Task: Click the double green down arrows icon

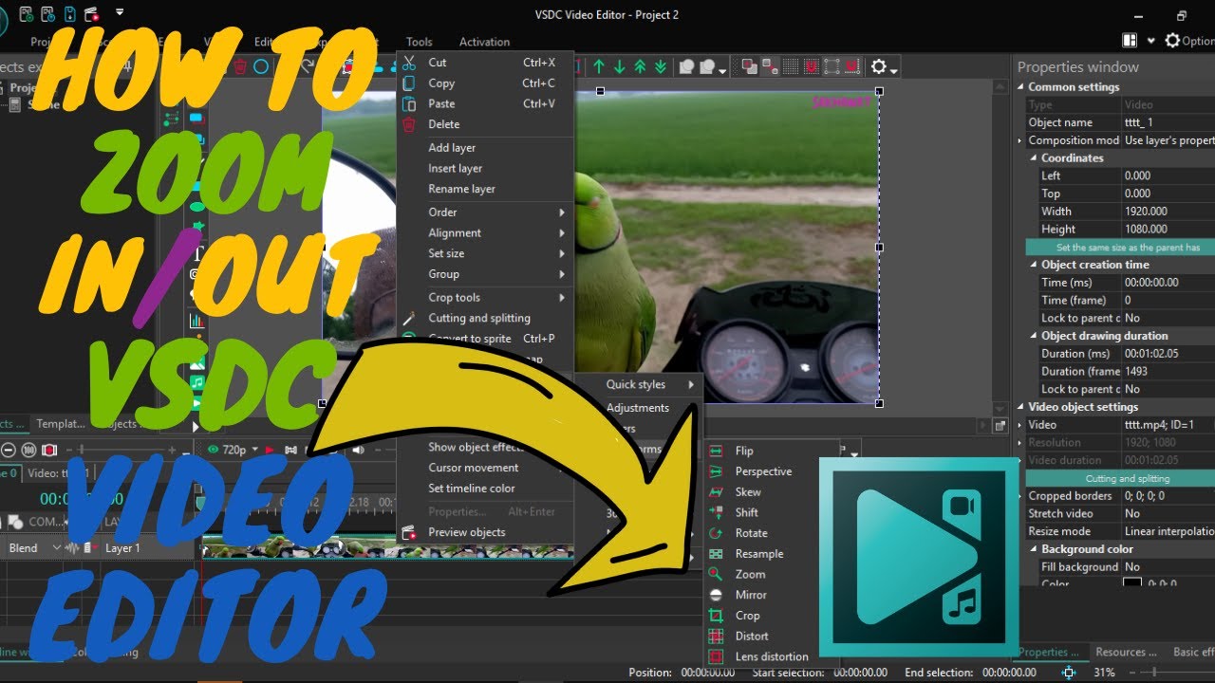Action: pos(662,66)
